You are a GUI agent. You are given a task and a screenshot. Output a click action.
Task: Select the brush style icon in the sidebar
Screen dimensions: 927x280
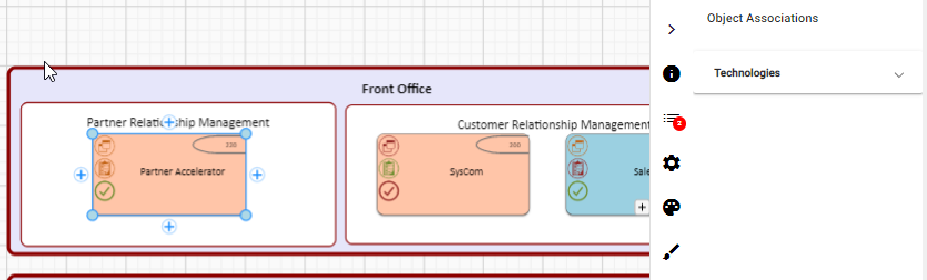671,252
